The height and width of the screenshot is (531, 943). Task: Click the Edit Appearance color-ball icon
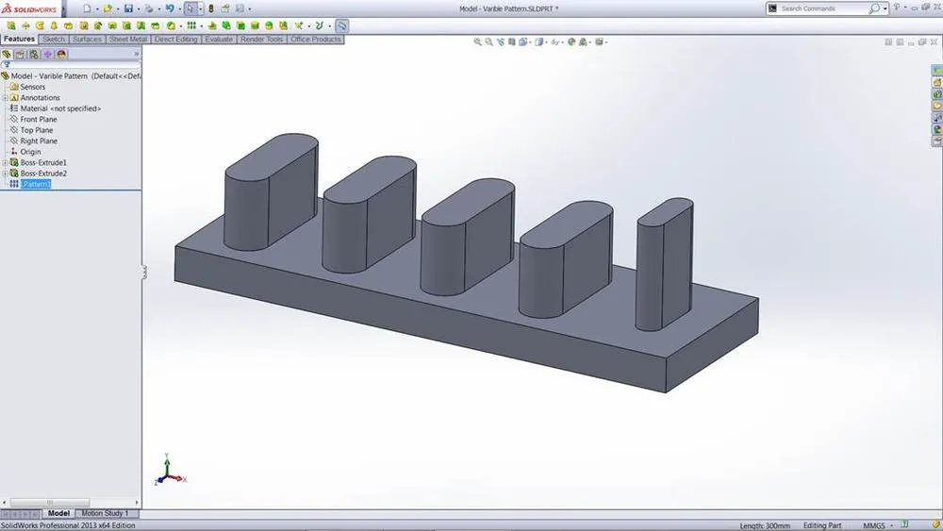click(571, 42)
